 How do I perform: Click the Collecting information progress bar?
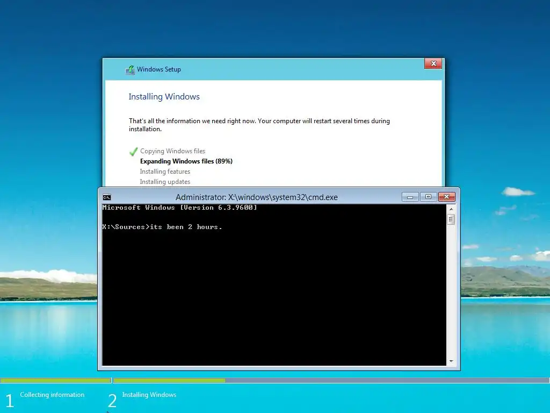click(x=55, y=380)
